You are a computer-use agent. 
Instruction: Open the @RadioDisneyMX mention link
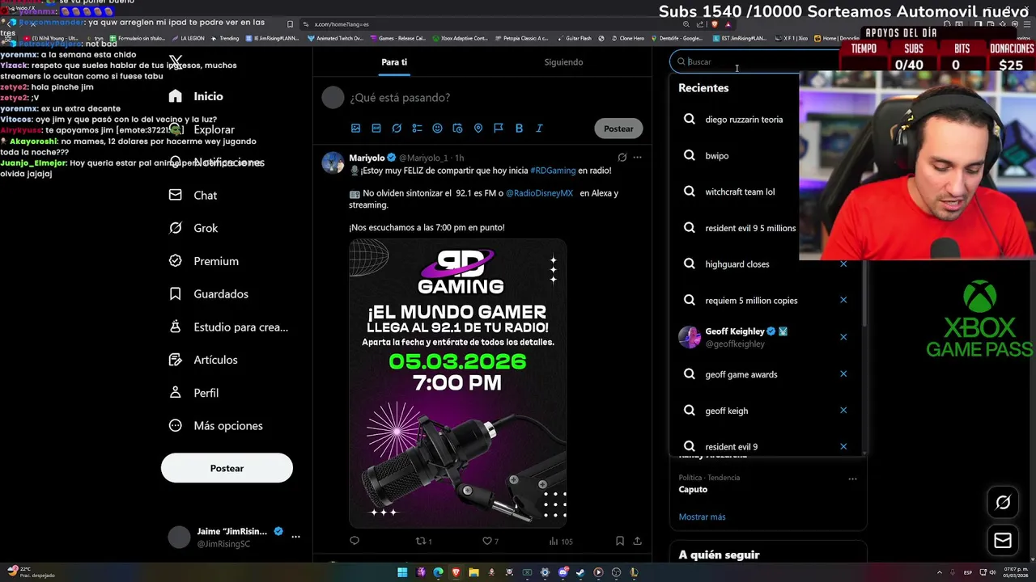(x=539, y=193)
